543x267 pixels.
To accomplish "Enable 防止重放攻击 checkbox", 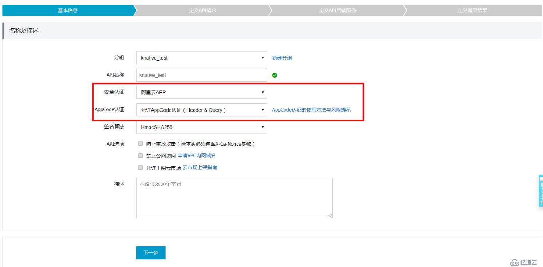I will 140,144.
